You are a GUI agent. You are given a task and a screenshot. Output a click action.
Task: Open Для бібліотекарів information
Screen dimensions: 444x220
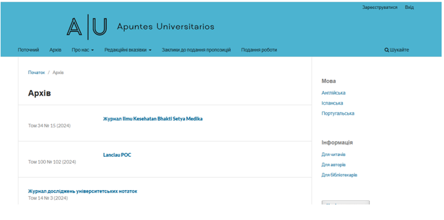click(x=339, y=175)
